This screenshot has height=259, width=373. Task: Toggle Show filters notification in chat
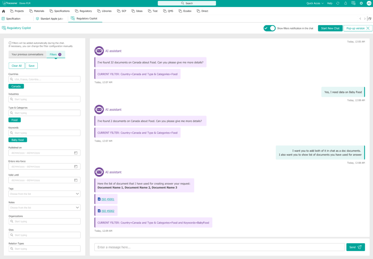[269, 28]
